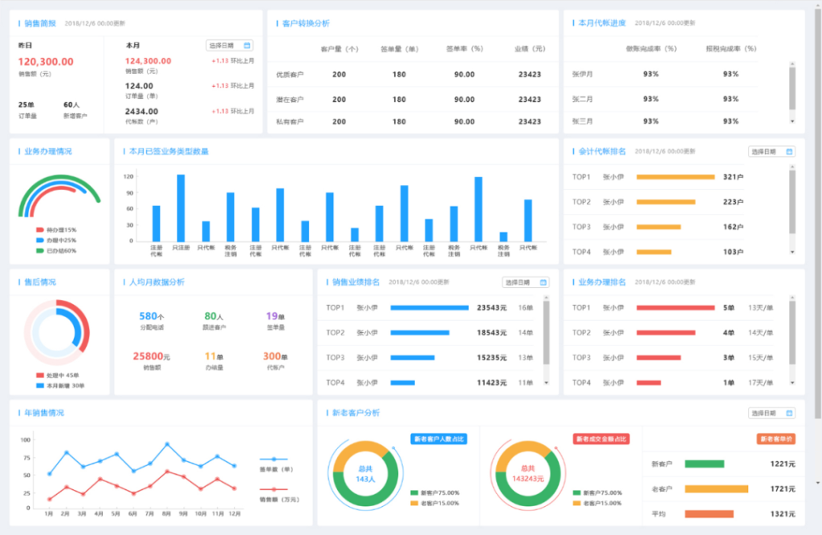Click the tallest blue bar in 本月已签业务类型数量
The image size is (822, 535).
[x=181, y=208]
